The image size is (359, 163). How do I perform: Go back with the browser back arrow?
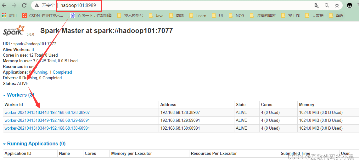(4, 5)
